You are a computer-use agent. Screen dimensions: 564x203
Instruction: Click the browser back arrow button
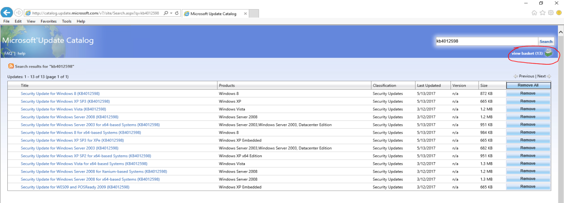click(7, 13)
